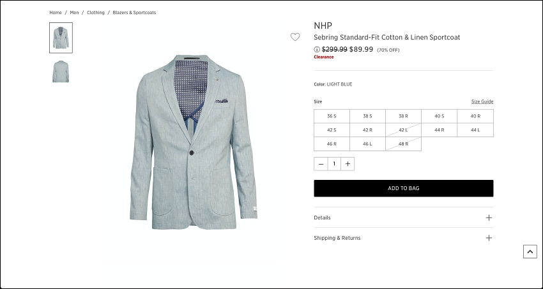This screenshot has width=543, height=289.
Task: Show back view thumbnail of sportcoat
Action: pos(61,71)
